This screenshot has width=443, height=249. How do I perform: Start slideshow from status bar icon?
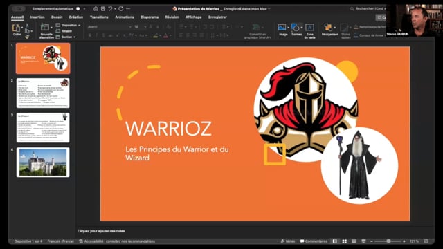coord(363,241)
